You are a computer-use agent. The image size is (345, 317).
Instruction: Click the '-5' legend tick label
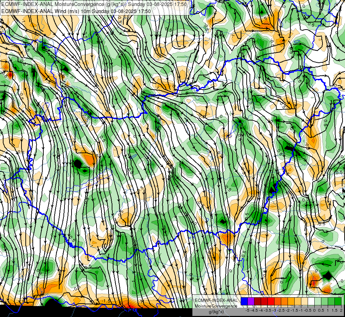pos(247,310)
